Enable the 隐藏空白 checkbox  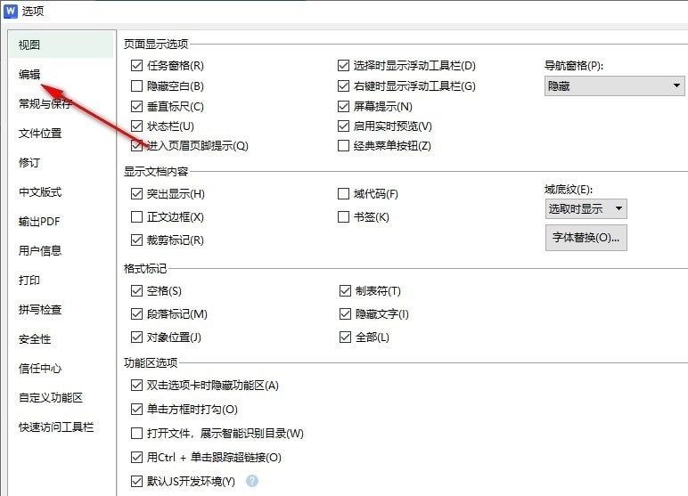pos(136,86)
